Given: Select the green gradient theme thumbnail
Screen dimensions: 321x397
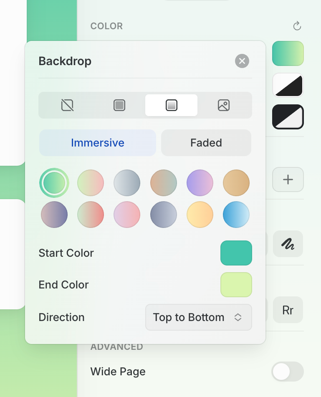Looking at the screenshot, I should (x=288, y=53).
